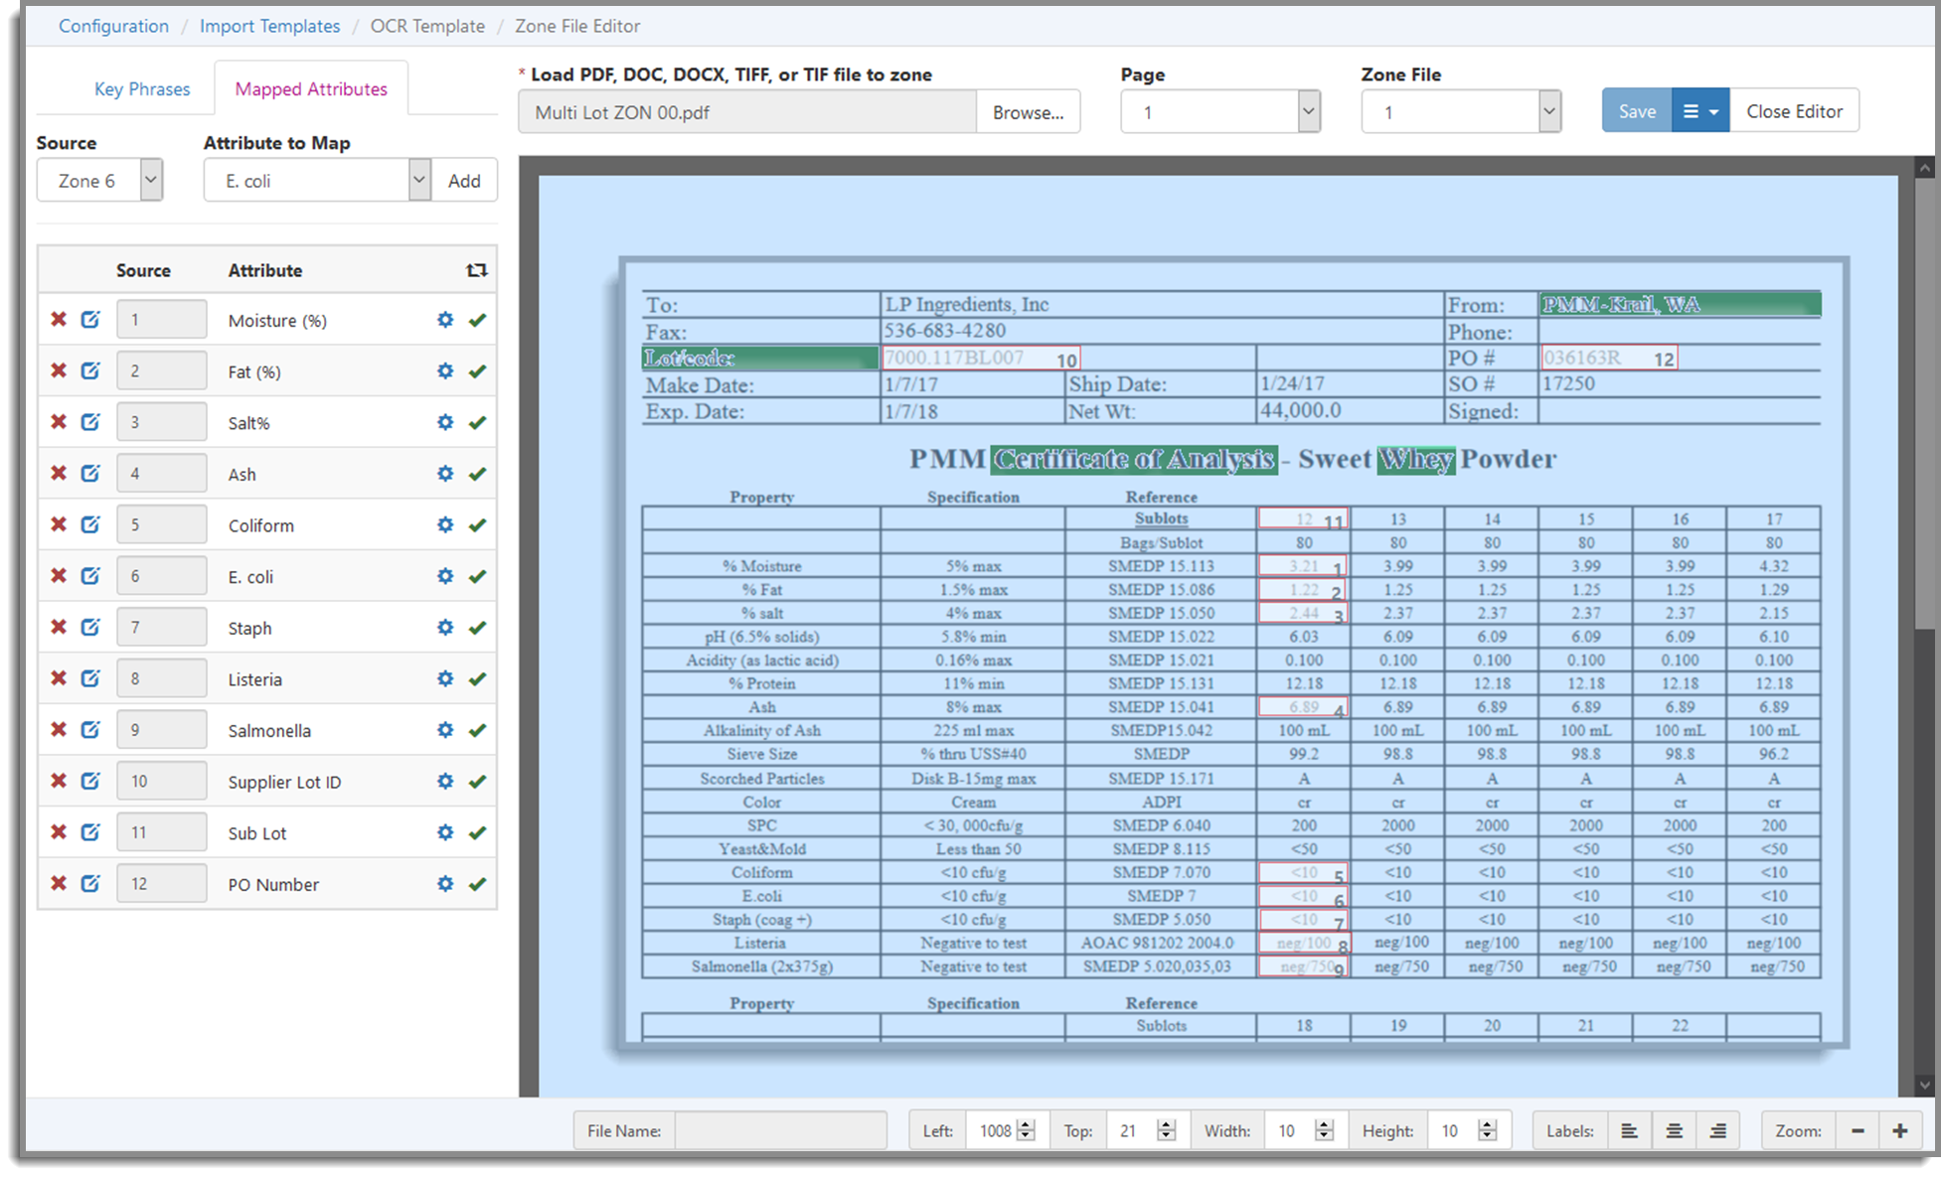Select zone 11 box on Sublots row
Image resolution: width=1941 pixels, height=1177 pixels.
pos(1303,519)
